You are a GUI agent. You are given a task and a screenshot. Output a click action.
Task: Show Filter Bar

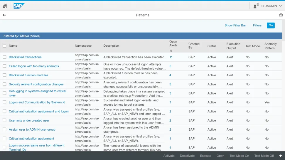tap(235, 25)
